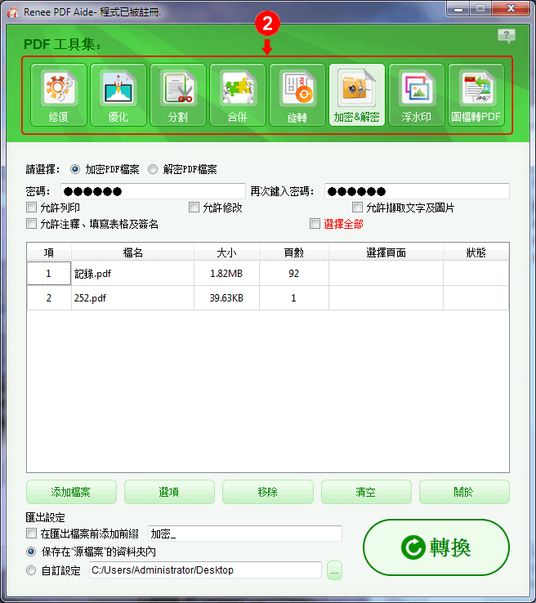Click the 1.82MB size cell
Screen dimensions: 536x603
[226, 274]
